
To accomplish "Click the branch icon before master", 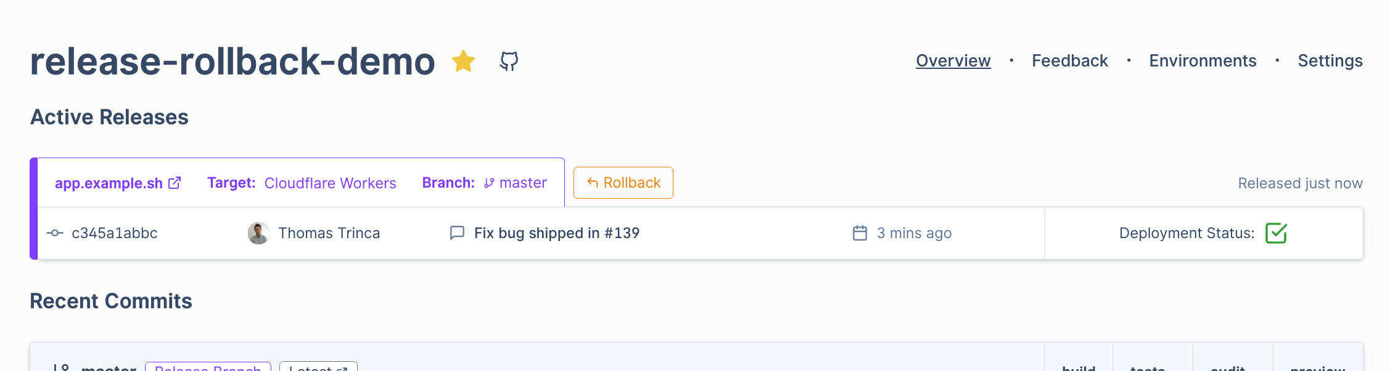I will click(489, 183).
